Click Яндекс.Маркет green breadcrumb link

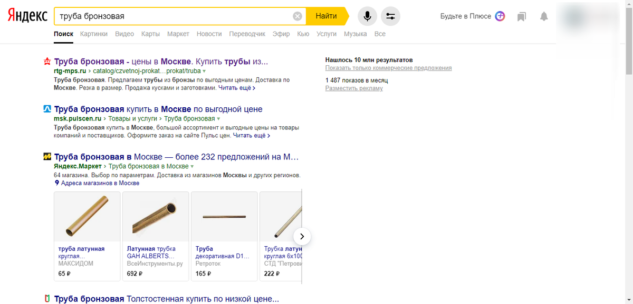(78, 167)
